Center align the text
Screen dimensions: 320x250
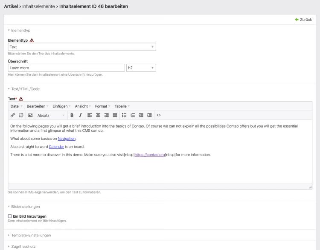click(98, 115)
